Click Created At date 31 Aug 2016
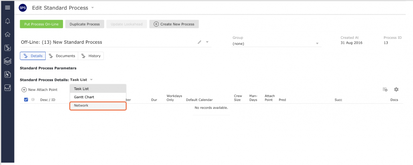413x165 pixels. [351, 42]
